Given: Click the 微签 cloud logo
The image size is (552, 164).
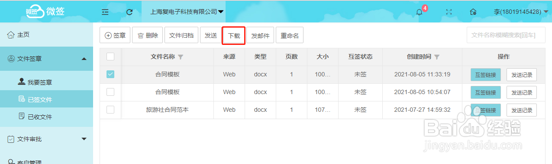Looking at the screenshot, I should tap(45, 12).
